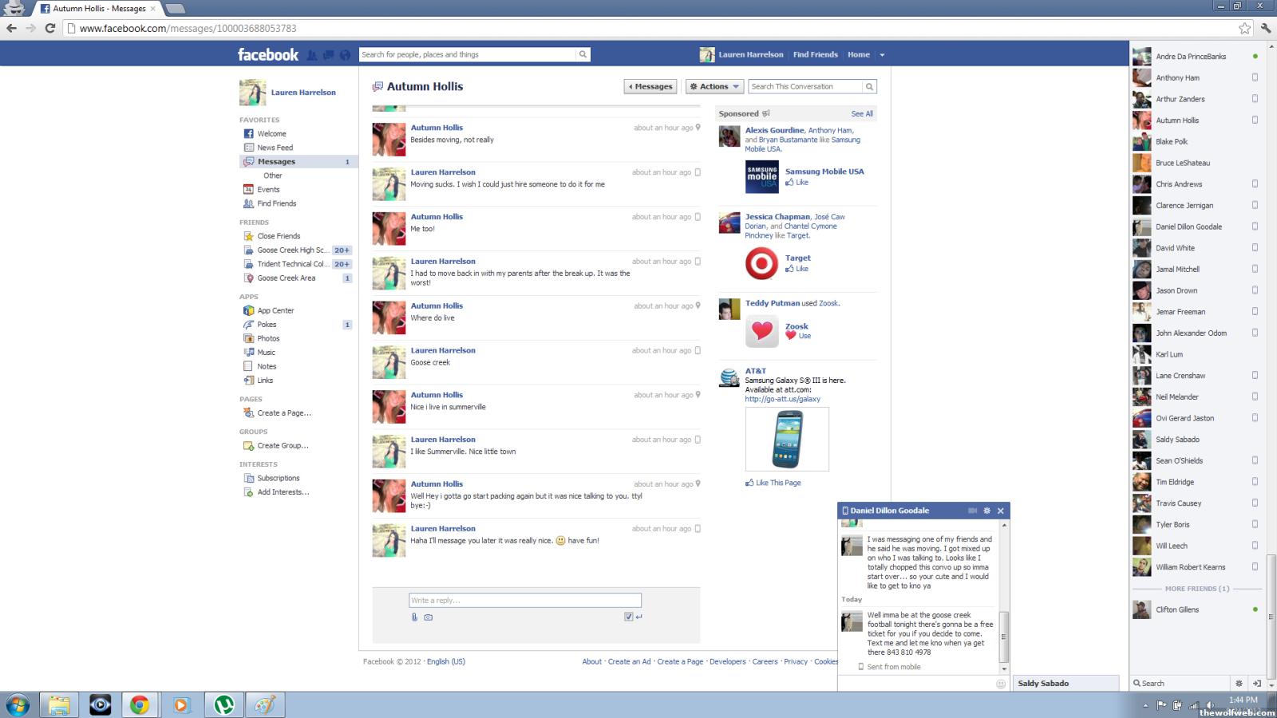Click the attach file paperclip icon
1277x718 pixels.
coord(414,617)
